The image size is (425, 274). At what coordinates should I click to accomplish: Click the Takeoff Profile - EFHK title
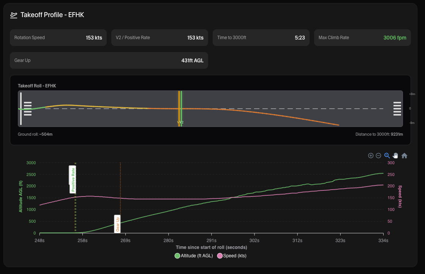pyautogui.click(x=52, y=15)
